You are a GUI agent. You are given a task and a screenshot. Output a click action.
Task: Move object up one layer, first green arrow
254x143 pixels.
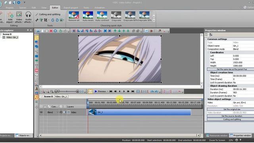point(115,31)
